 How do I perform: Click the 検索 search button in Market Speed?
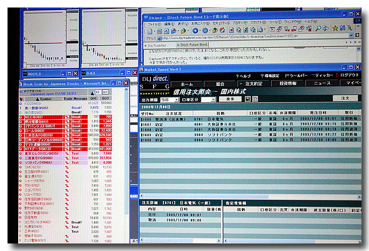(230, 99)
